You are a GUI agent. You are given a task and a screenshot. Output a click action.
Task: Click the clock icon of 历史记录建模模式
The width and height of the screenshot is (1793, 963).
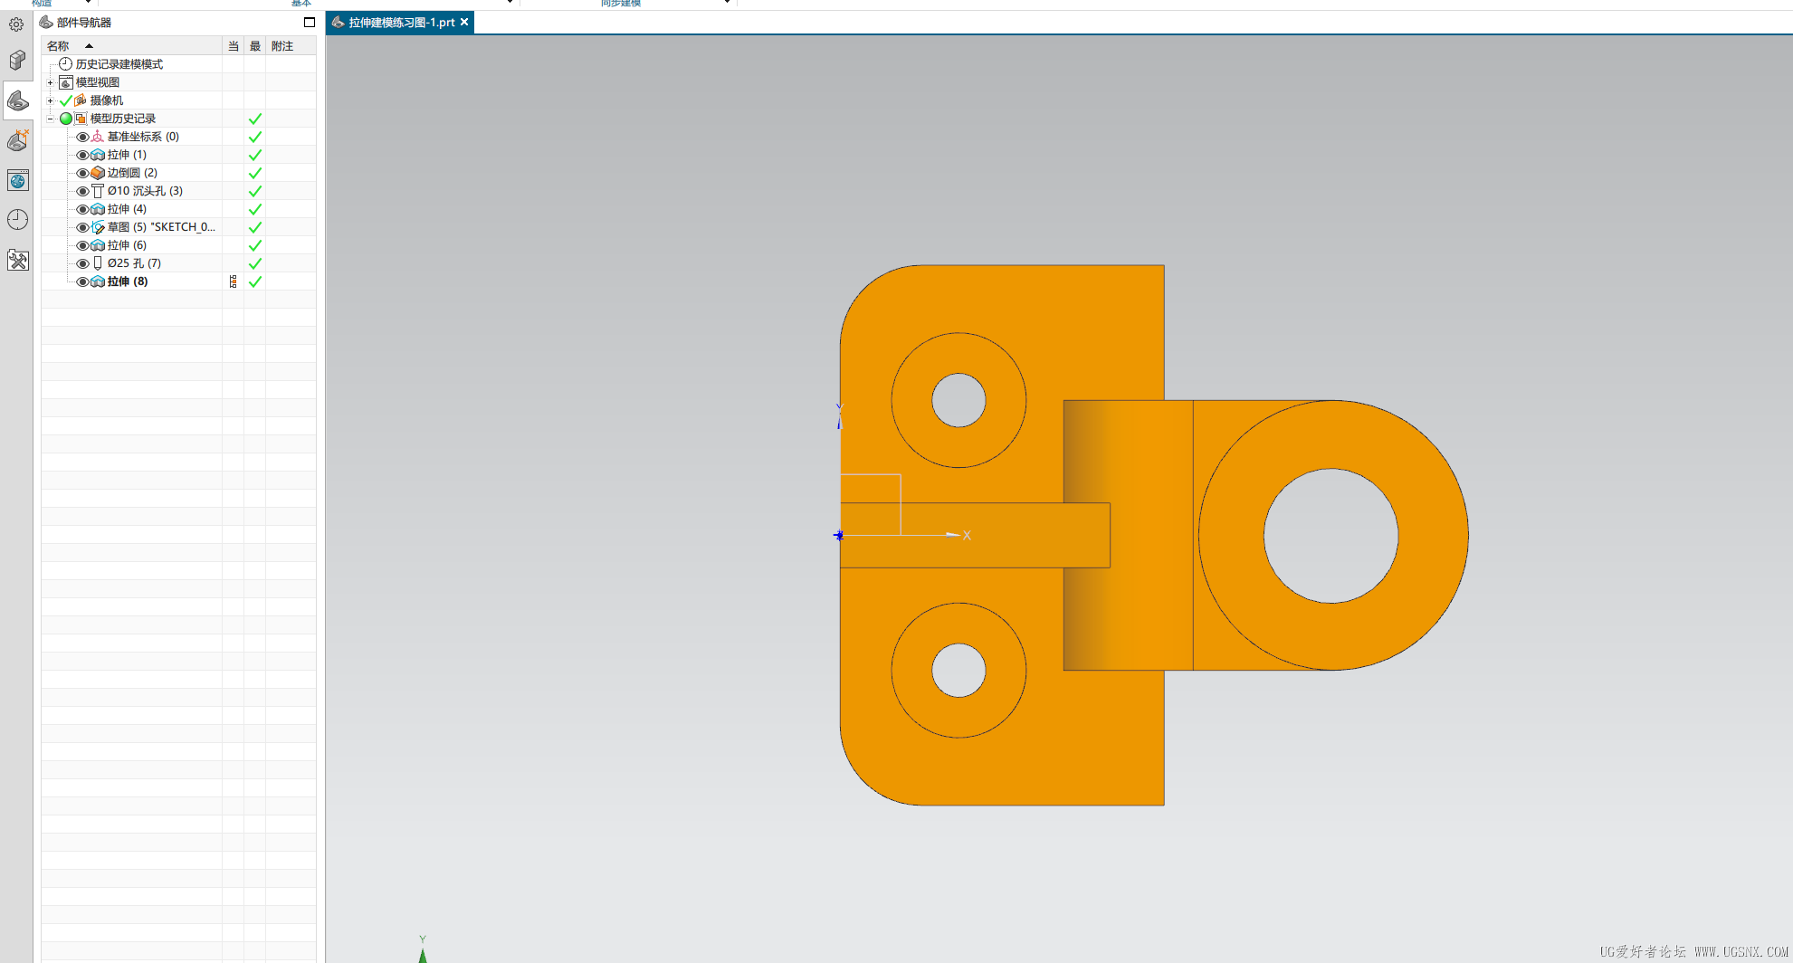point(65,64)
